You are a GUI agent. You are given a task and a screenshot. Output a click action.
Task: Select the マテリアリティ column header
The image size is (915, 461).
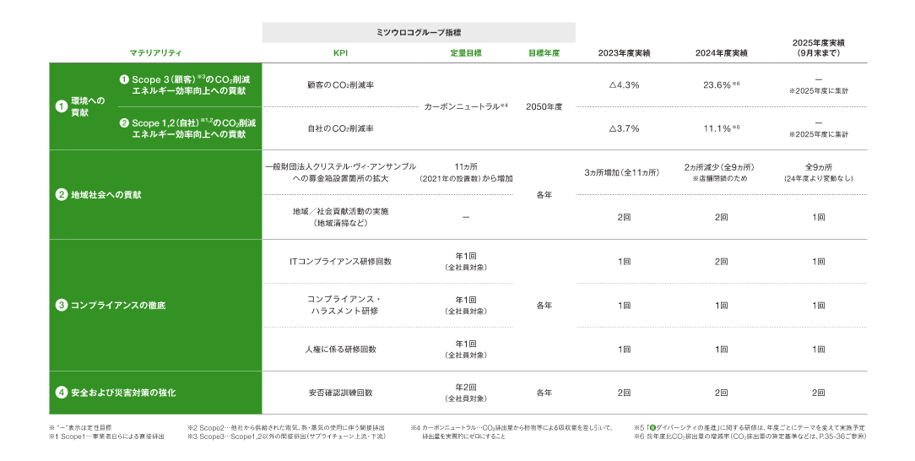tap(155, 53)
